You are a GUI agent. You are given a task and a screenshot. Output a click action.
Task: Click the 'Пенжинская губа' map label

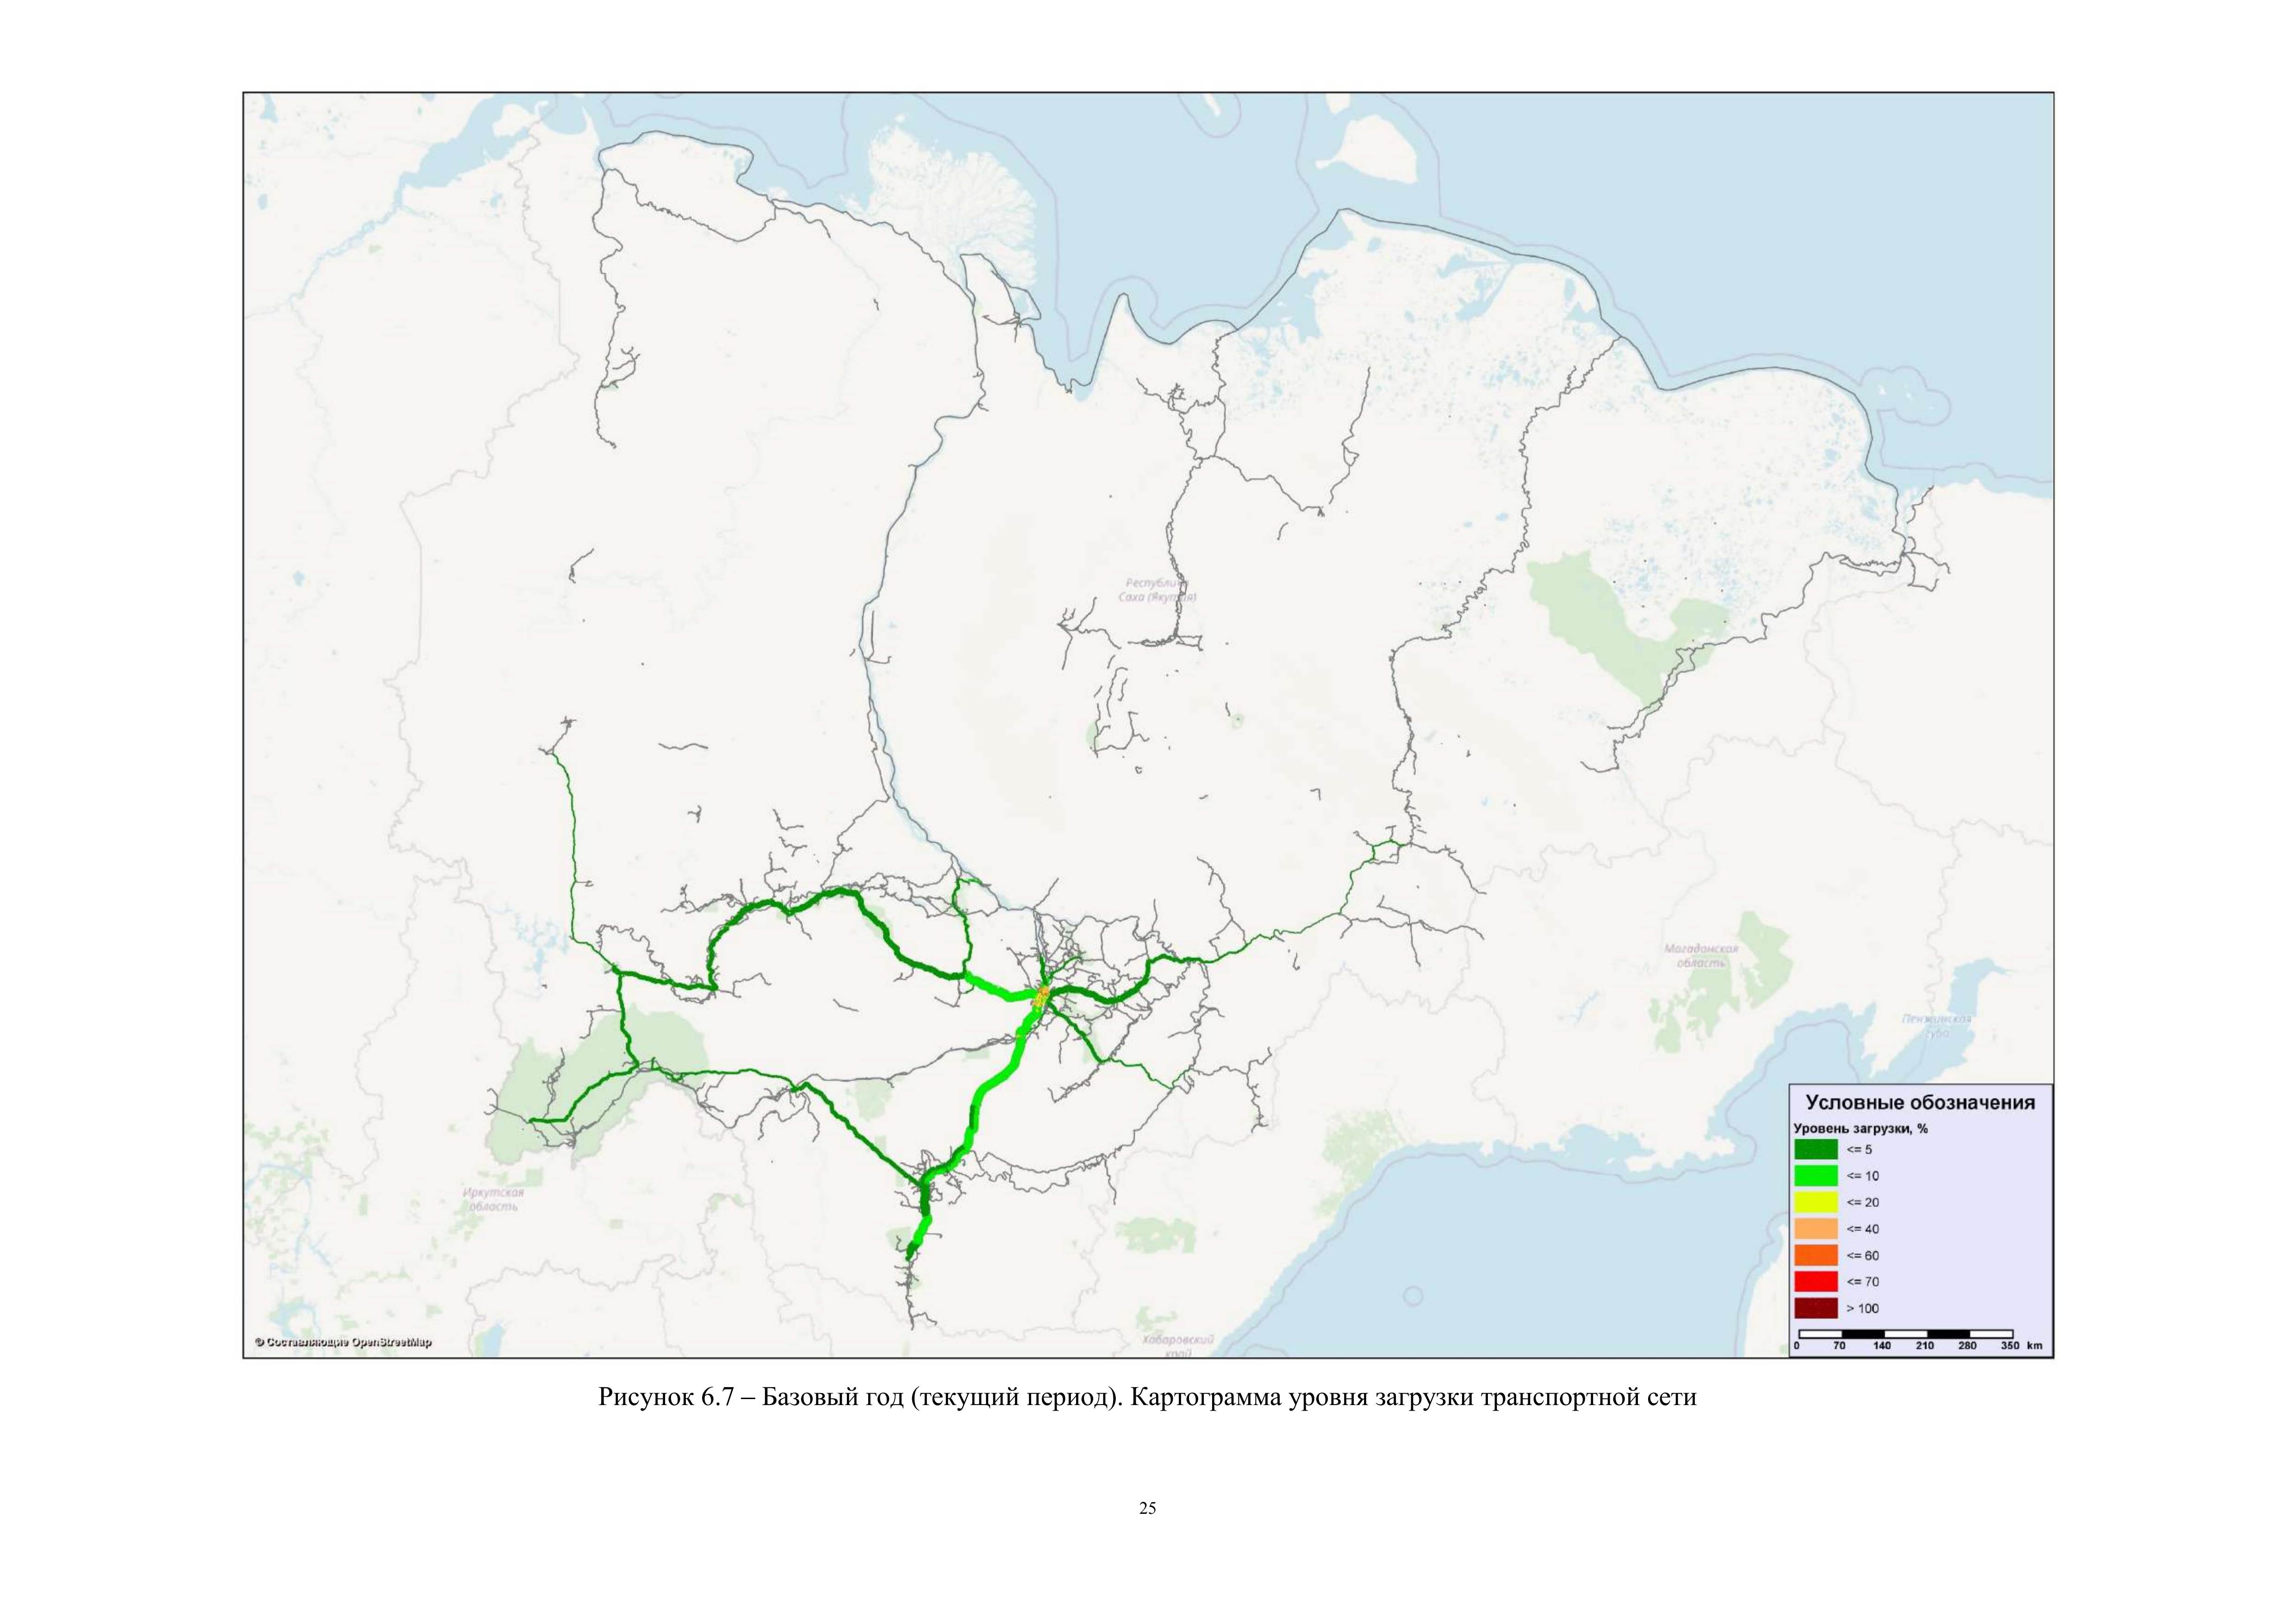1937,1025
